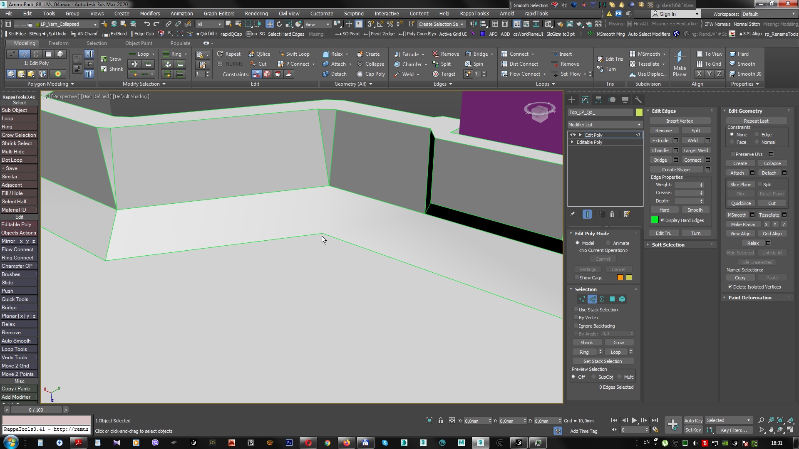
Task: Open the Rendering menu
Action: [256, 14]
